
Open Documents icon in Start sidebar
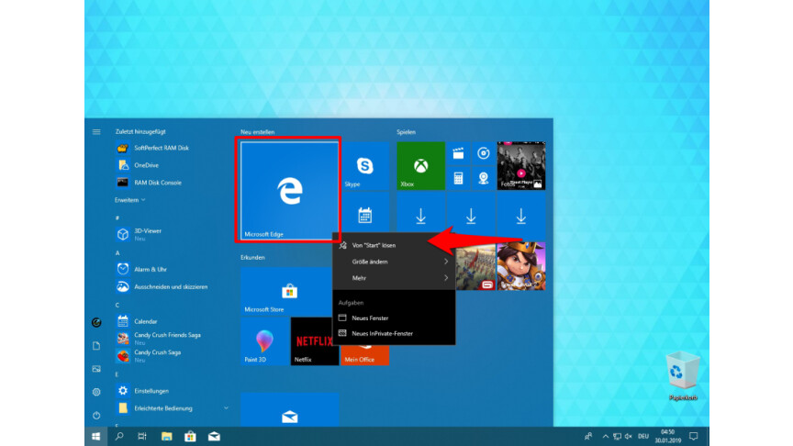coord(96,346)
